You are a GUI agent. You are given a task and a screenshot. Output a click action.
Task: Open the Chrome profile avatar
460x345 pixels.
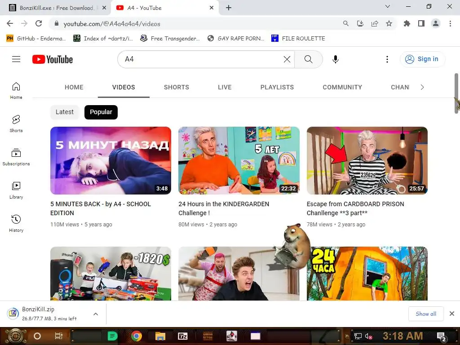coord(436,24)
